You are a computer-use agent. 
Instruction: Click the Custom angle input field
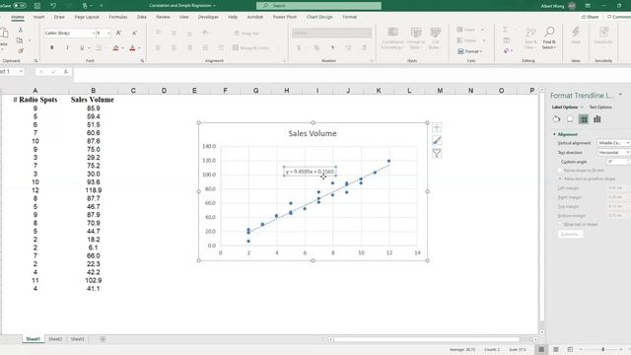tap(618, 162)
